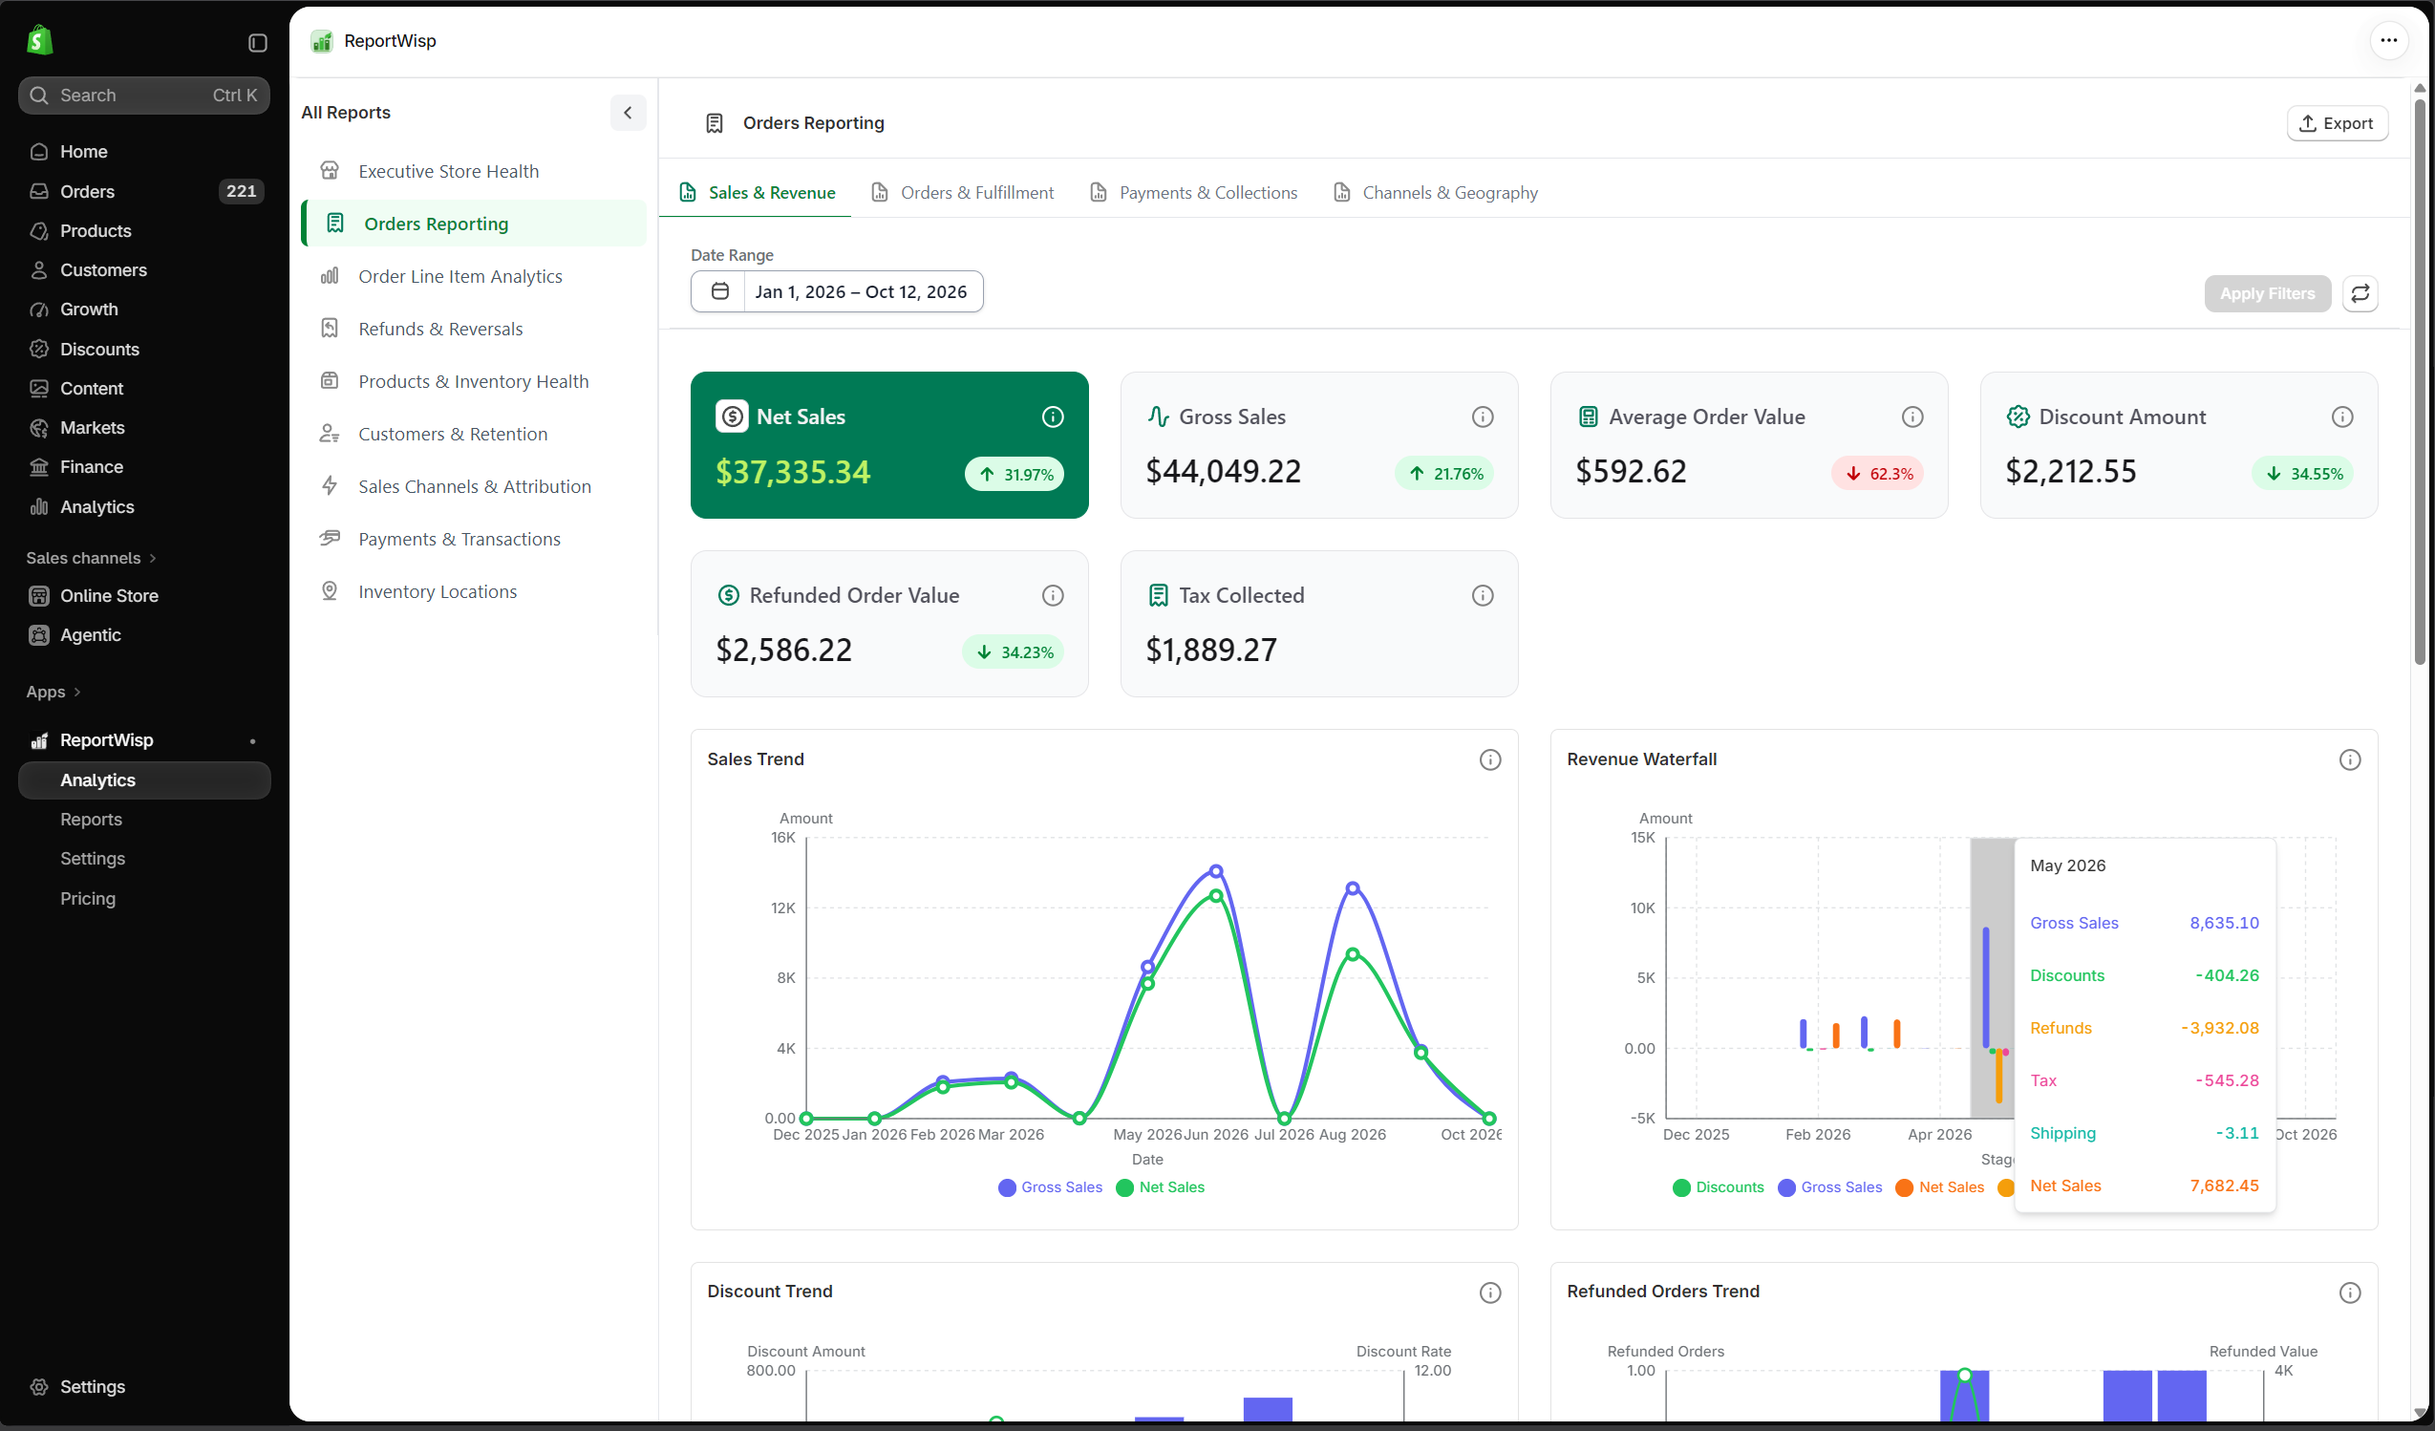Expand the Sales channels section
2435x1431 pixels.
point(91,558)
